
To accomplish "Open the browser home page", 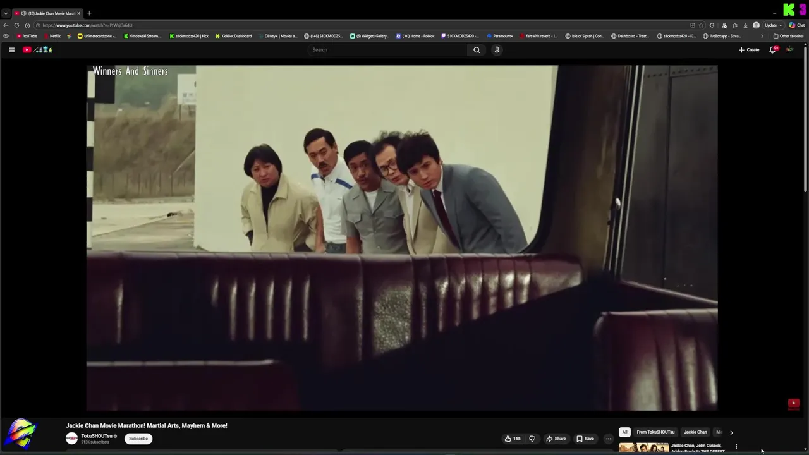I will coord(27,25).
